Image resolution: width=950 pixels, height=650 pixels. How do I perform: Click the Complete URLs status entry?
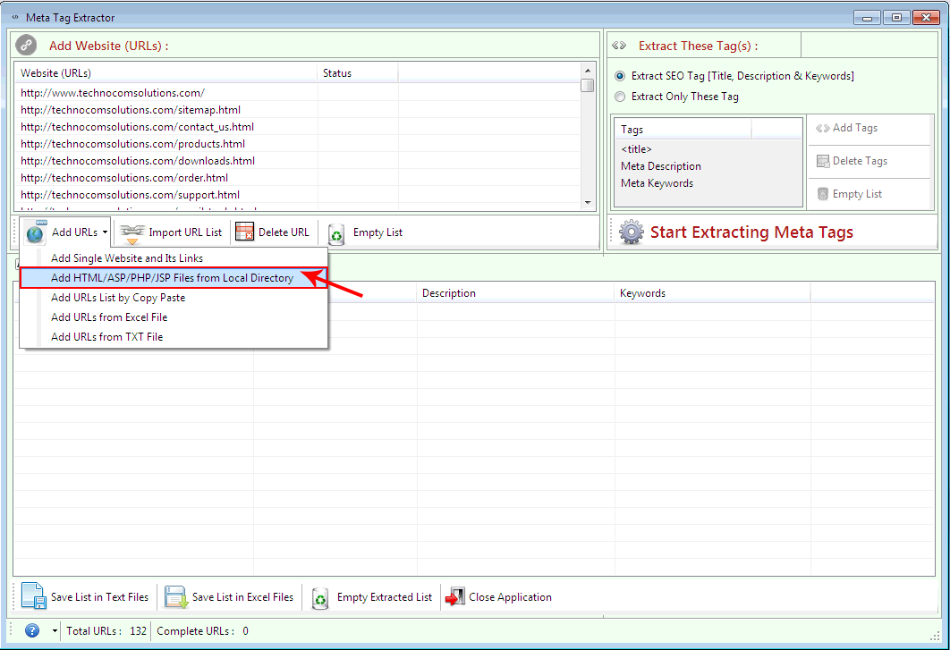202,630
